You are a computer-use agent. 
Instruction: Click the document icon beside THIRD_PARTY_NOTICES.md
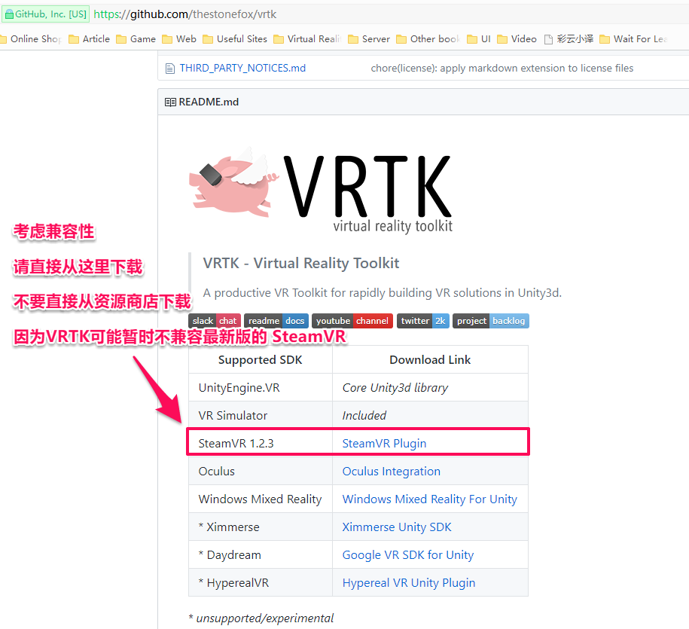pos(169,68)
